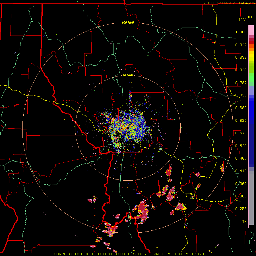
Task: Select the 0.360 scale label
Action: tap(241, 184)
